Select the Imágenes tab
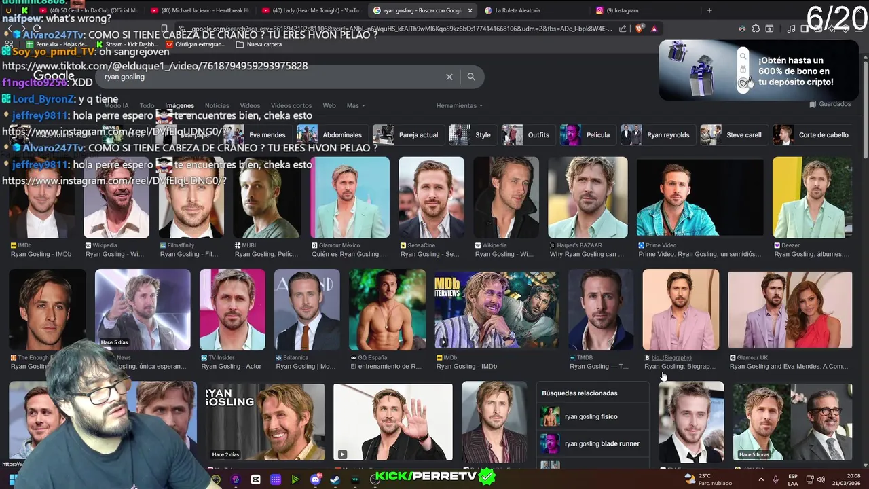This screenshot has height=489, width=869. coord(180,105)
